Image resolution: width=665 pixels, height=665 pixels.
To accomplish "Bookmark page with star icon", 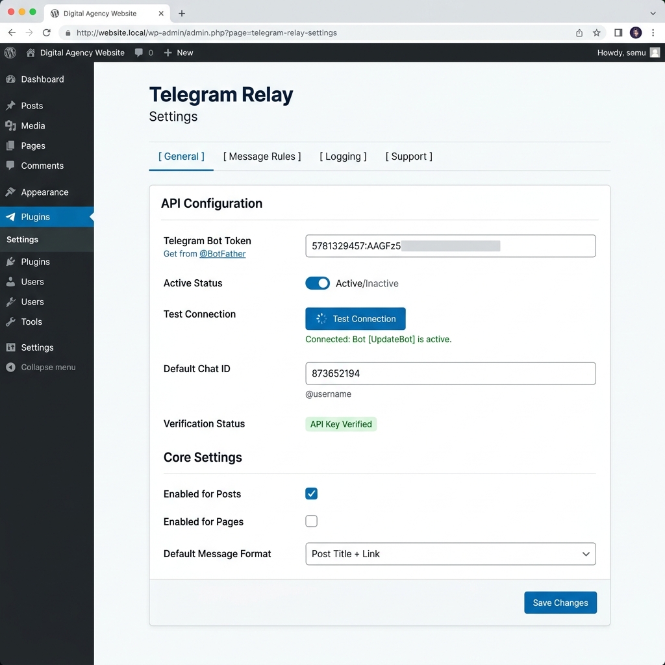I will [597, 32].
